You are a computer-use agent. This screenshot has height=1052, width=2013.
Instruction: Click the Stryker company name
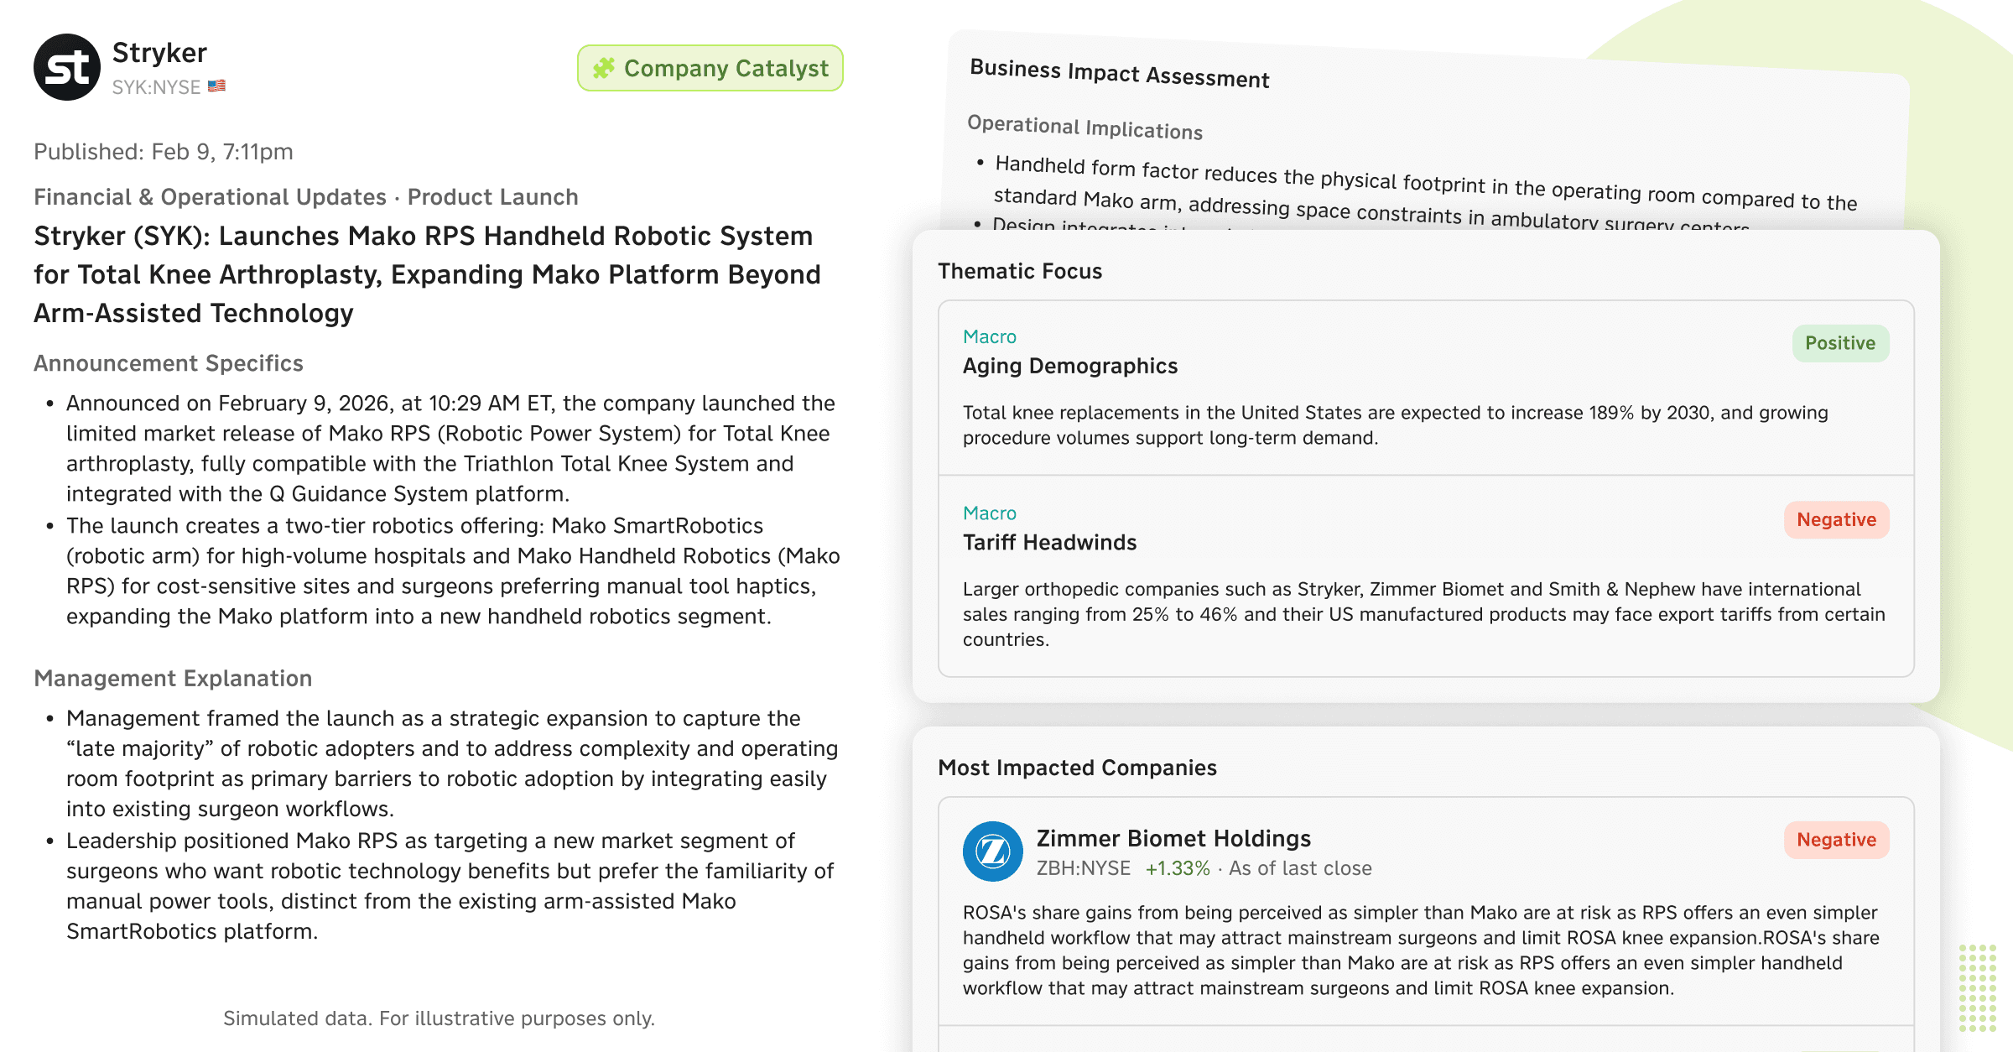point(159,53)
